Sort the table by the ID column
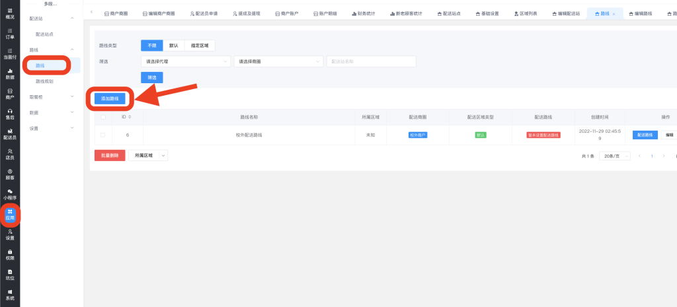 126,117
